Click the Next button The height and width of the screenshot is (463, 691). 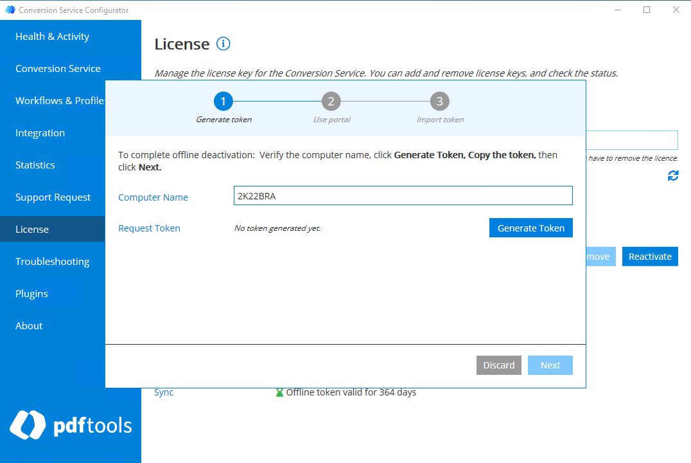[550, 365]
